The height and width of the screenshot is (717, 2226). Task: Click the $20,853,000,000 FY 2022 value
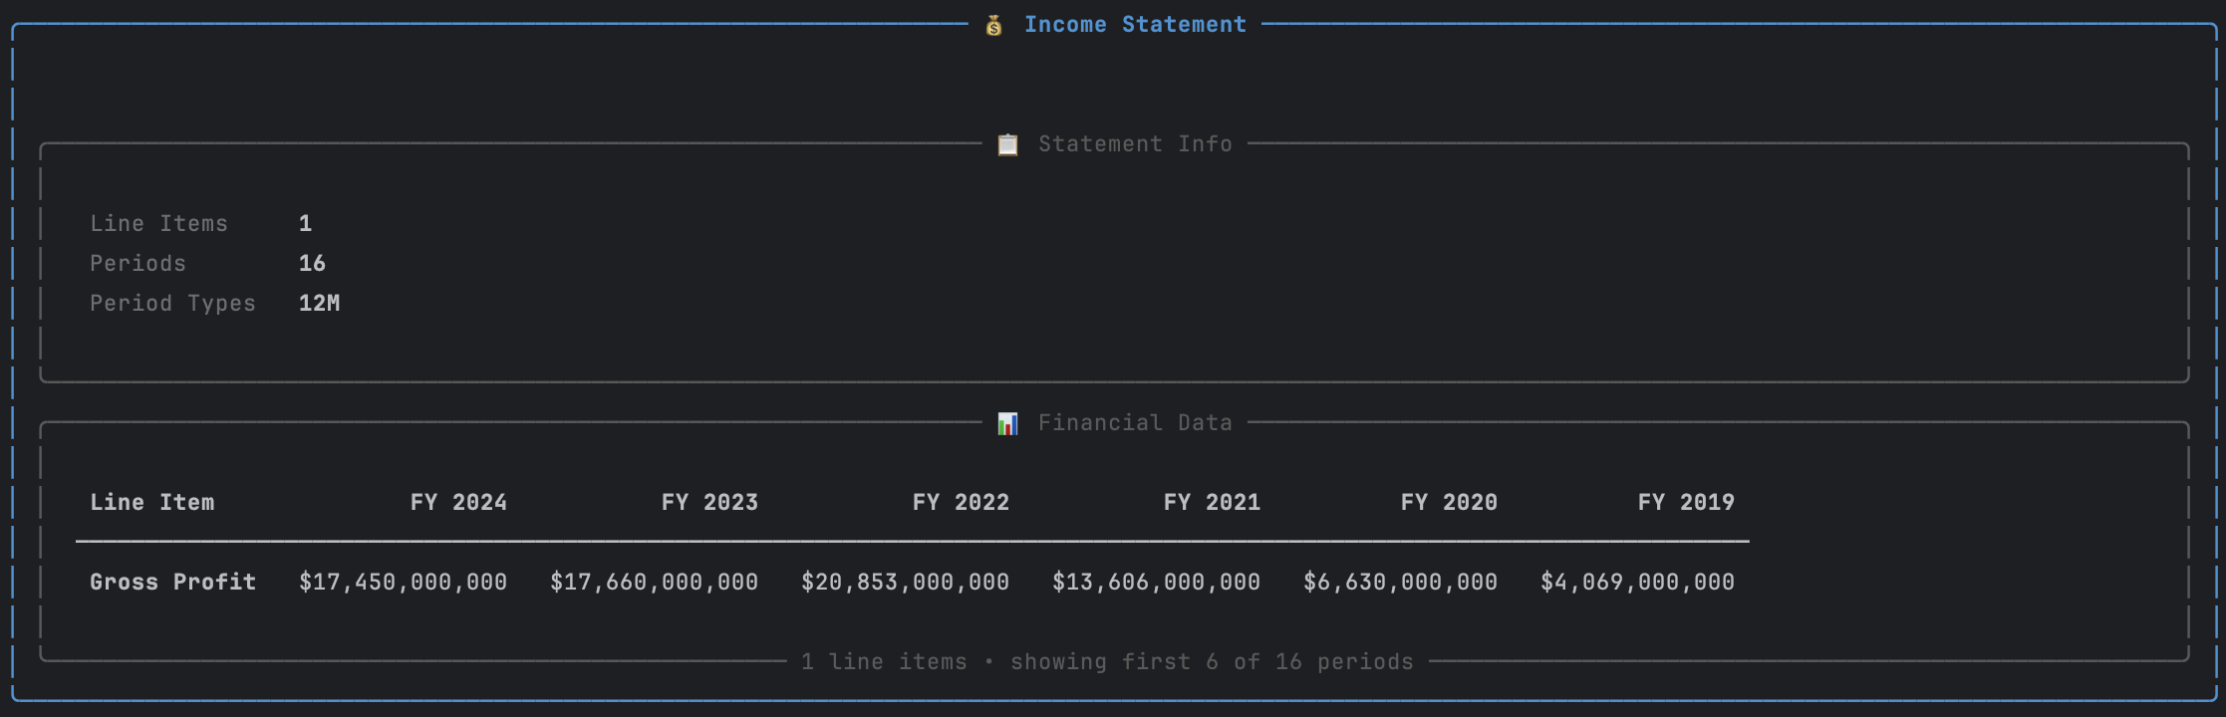(x=905, y=583)
